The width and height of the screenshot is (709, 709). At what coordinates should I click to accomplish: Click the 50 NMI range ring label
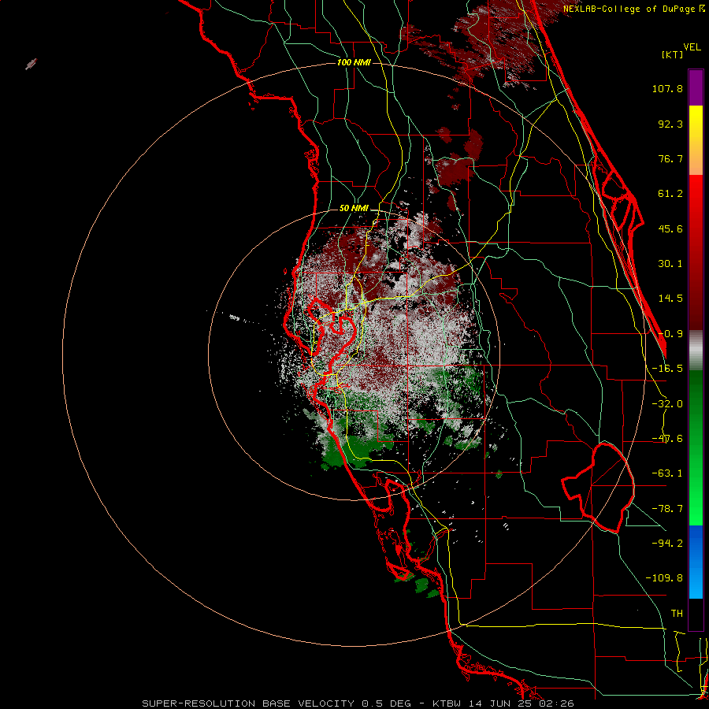354,209
